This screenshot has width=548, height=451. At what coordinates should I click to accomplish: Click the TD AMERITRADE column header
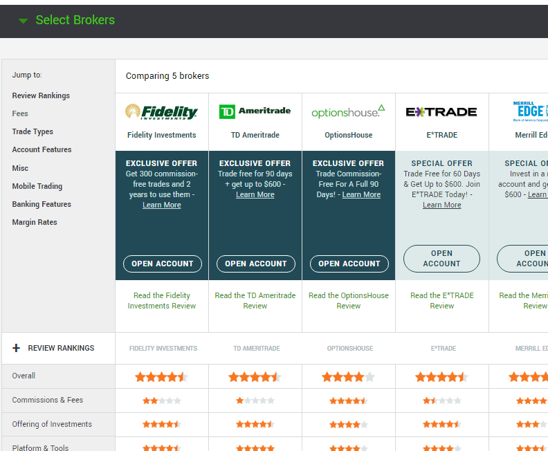pos(257,349)
